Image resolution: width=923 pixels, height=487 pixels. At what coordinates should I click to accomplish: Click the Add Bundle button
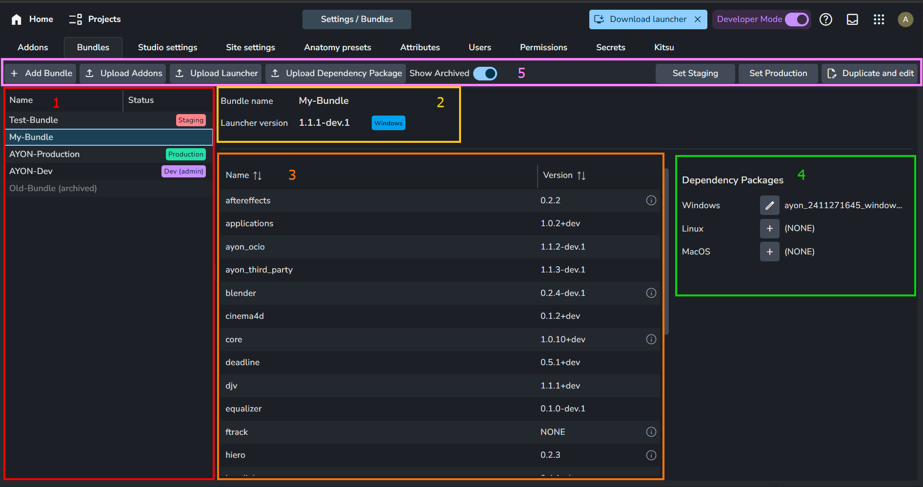tap(41, 74)
